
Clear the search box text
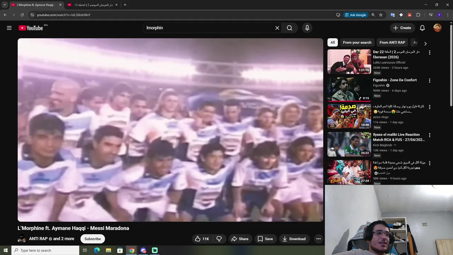[x=277, y=28]
